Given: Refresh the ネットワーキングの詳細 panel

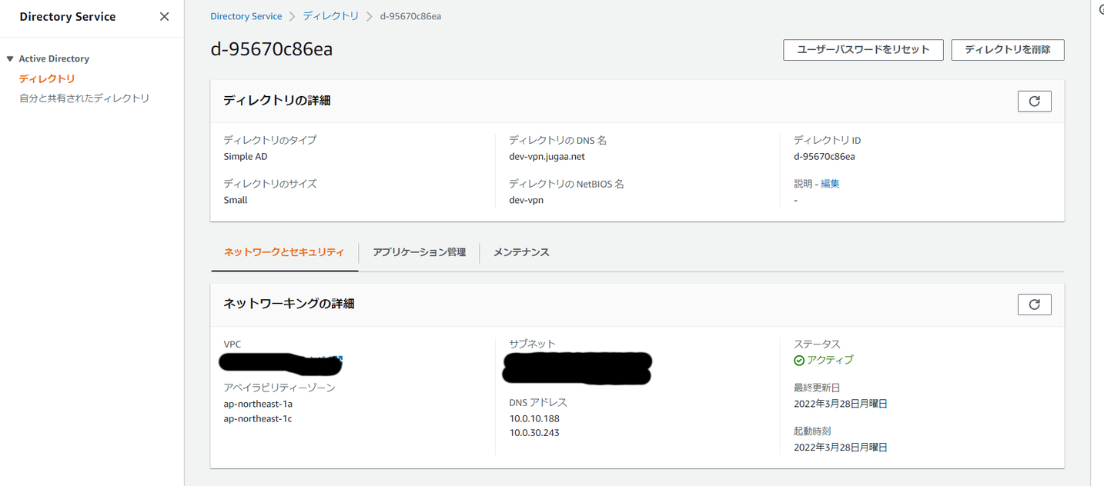Looking at the screenshot, I should [x=1034, y=305].
